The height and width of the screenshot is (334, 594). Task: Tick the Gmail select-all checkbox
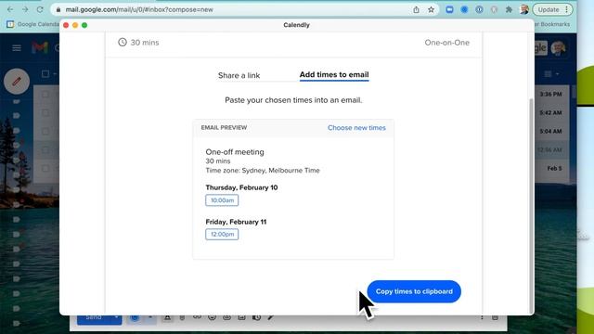pyautogui.click(x=45, y=74)
